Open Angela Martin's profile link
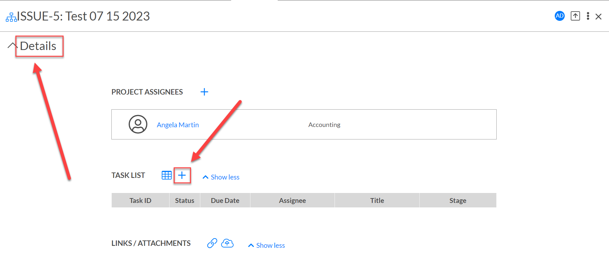The image size is (609, 276). pyautogui.click(x=178, y=125)
